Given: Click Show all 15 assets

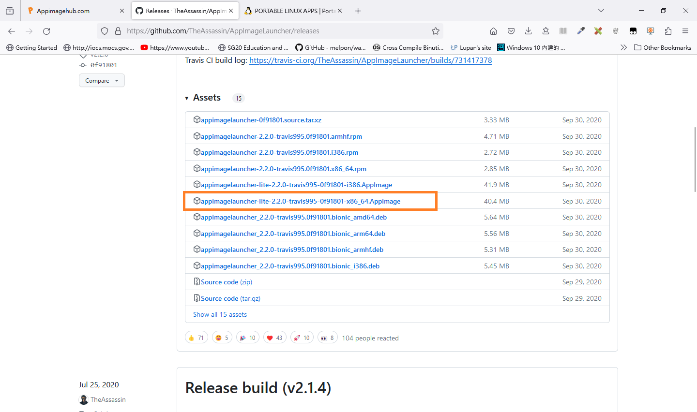Looking at the screenshot, I should point(220,314).
